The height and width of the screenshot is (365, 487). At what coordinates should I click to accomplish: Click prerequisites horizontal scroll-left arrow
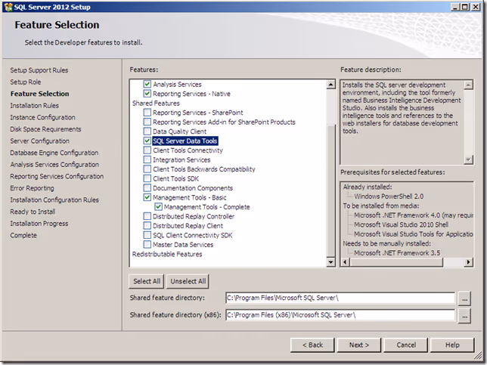[345, 262]
